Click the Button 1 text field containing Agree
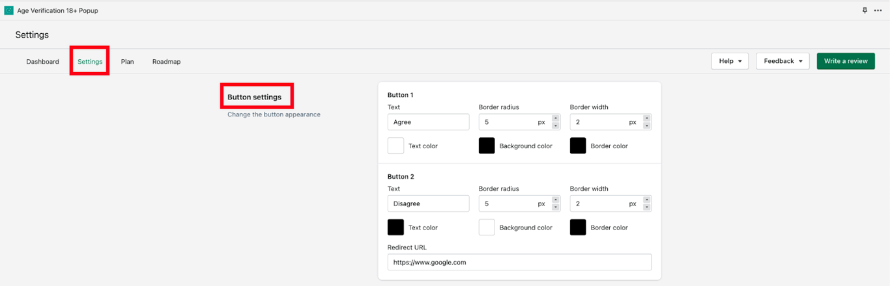This screenshot has height=286, width=890. pyautogui.click(x=428, y=122)
